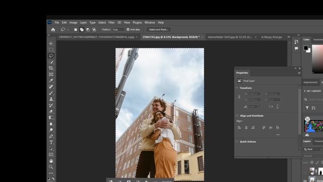Viewport: 323px width, 182px height.
Task: Select the Horizontal Type tool
Action: tap(51, 143)
